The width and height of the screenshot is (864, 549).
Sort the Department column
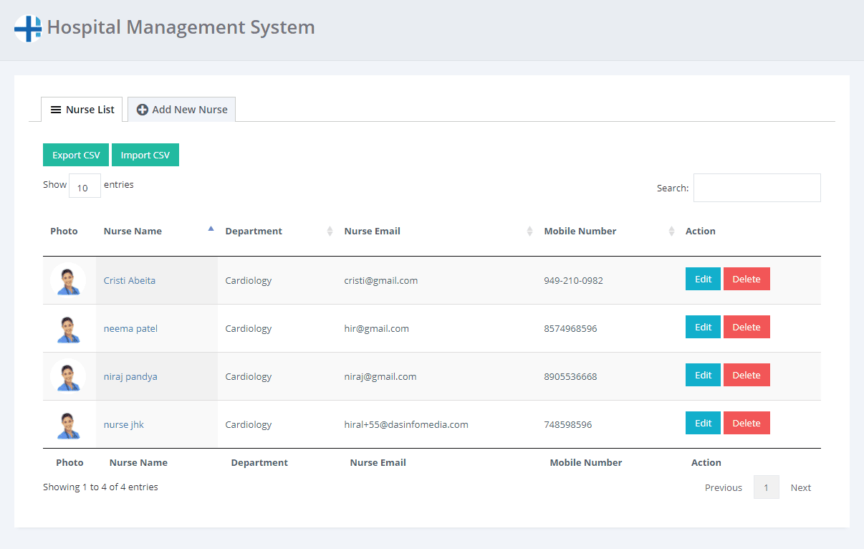click(330, 231)
